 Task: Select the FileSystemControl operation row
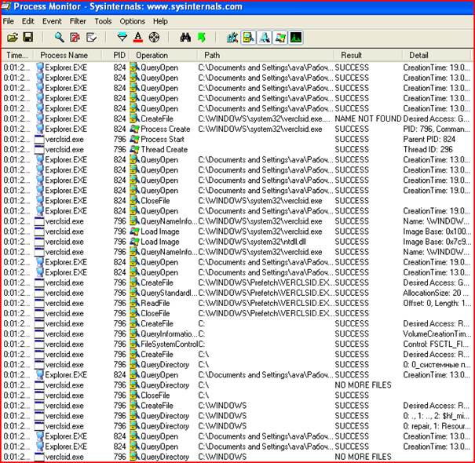[237, 344]
